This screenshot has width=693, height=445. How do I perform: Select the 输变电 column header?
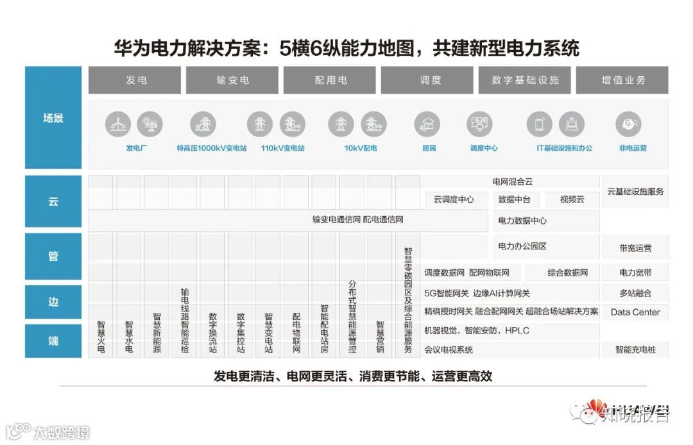coord(232,80)
